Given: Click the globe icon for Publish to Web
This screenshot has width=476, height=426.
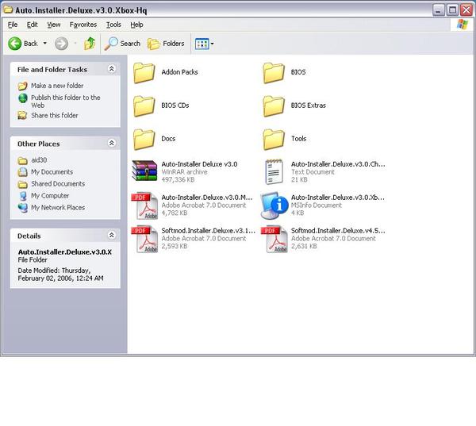Looking at the screenshot, I should pos(23,98).
